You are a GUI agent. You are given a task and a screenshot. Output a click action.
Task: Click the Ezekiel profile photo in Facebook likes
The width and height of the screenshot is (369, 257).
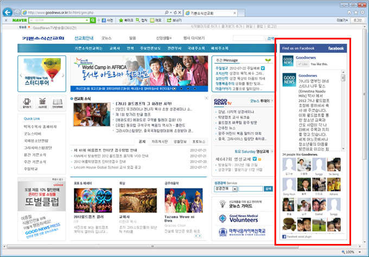(x=319, y=204)
